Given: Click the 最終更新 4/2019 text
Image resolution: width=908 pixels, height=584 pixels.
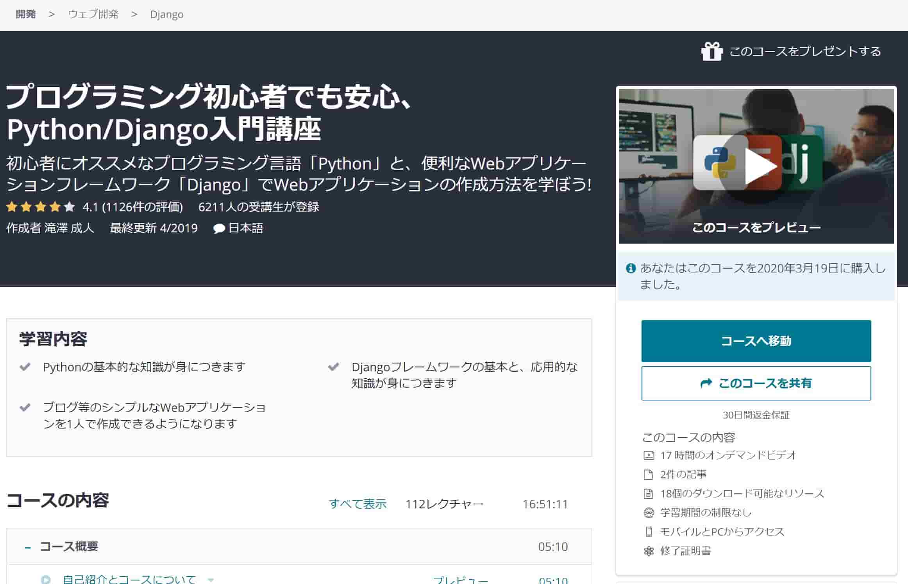Looking at the screenshot, I should tap(154, 228).
